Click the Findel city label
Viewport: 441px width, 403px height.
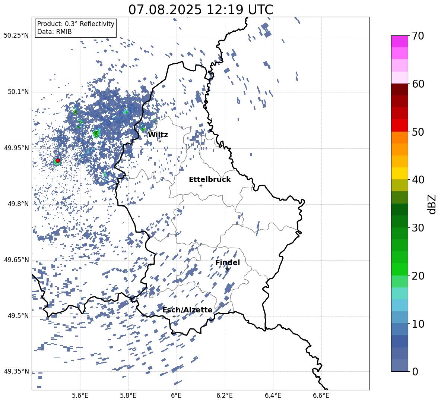click(x=228, y=262)
